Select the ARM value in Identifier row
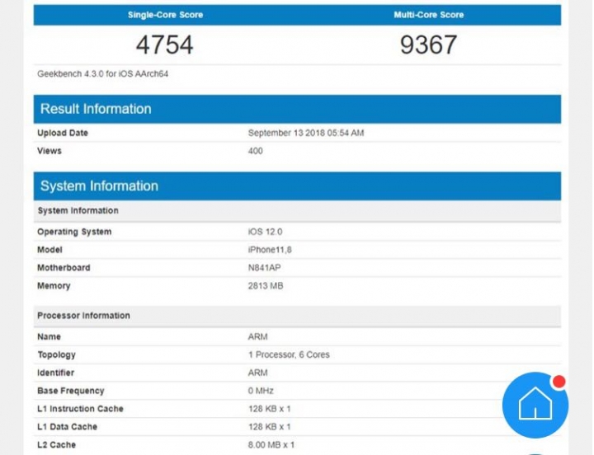The image size is (594, 455). pos(257,373)
